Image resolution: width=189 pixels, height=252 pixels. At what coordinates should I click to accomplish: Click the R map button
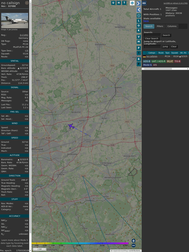[139, 59]
